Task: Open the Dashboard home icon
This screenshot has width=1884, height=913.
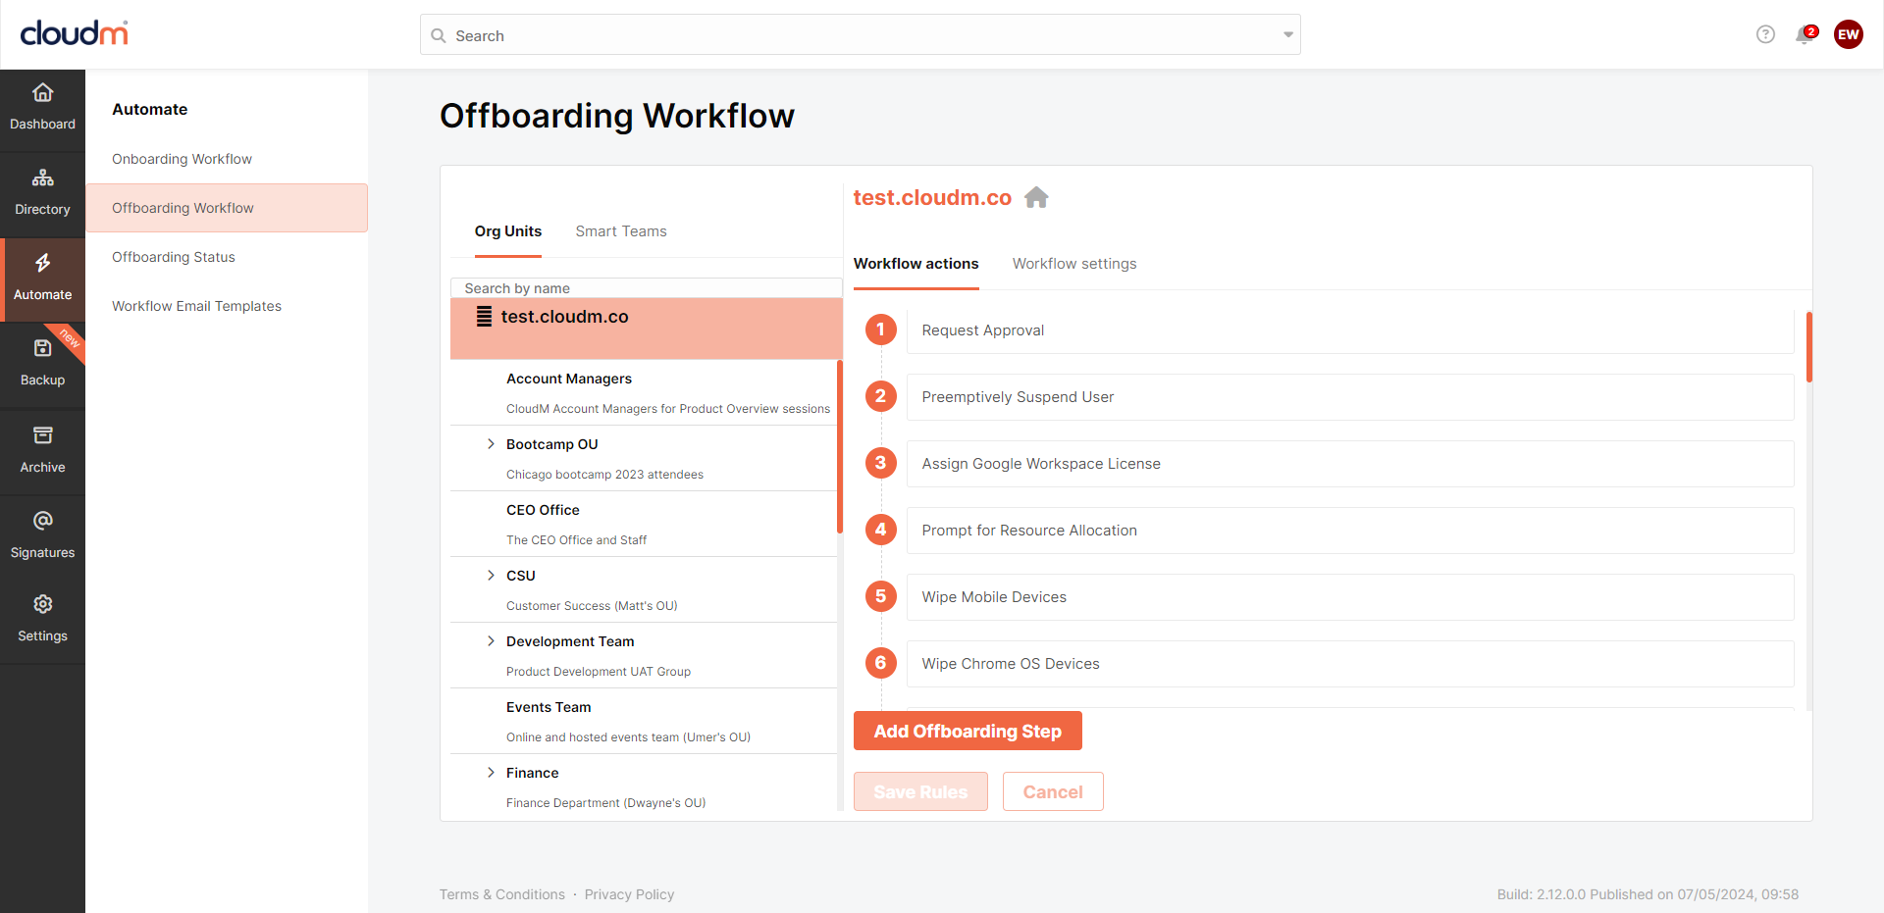Action: click(x=42, y=93)
